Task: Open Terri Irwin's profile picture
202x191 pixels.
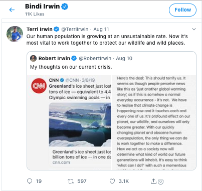Action: (x=15, y=34)
